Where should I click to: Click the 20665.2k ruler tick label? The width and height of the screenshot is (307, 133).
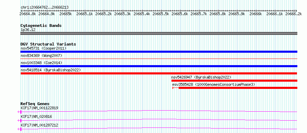103,14
